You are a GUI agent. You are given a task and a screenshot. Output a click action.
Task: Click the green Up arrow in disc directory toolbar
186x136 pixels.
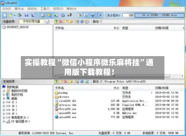56,22
